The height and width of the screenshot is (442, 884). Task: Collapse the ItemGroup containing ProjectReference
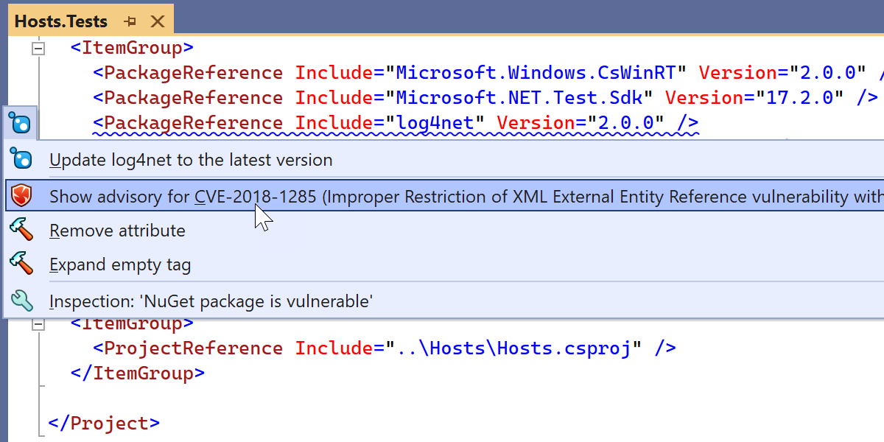[x=38, y=323]
